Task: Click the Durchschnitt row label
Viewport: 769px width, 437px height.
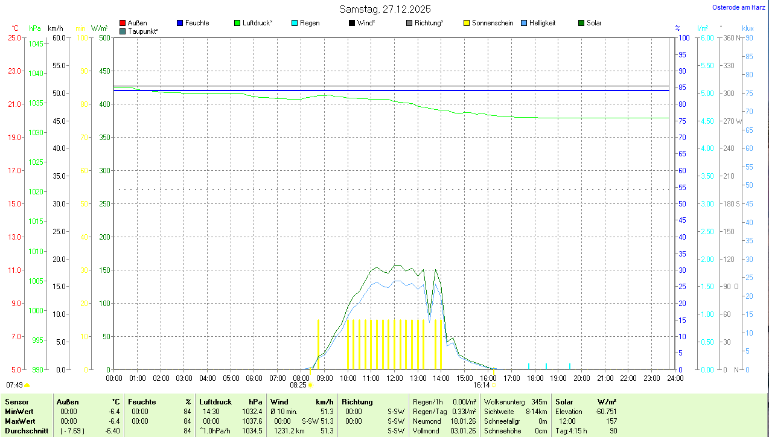Action: pos(26,431)
